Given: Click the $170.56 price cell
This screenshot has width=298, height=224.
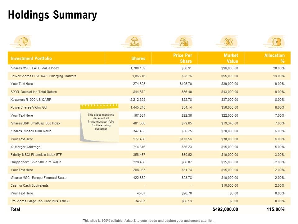Looking at the screenshot, I should click(x=186, y=139).
